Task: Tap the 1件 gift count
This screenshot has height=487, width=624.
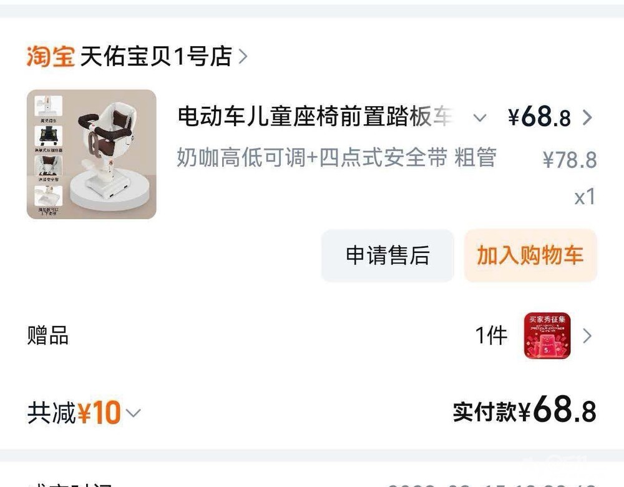Action: 492,336
